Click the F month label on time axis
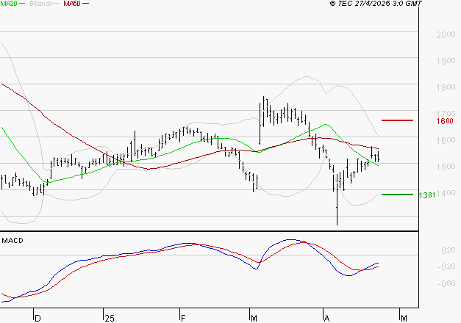The width and height of the screenshot is (461, 323). [183, 319]
